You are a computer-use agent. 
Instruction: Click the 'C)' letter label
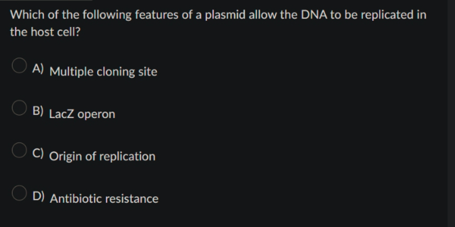38,153
